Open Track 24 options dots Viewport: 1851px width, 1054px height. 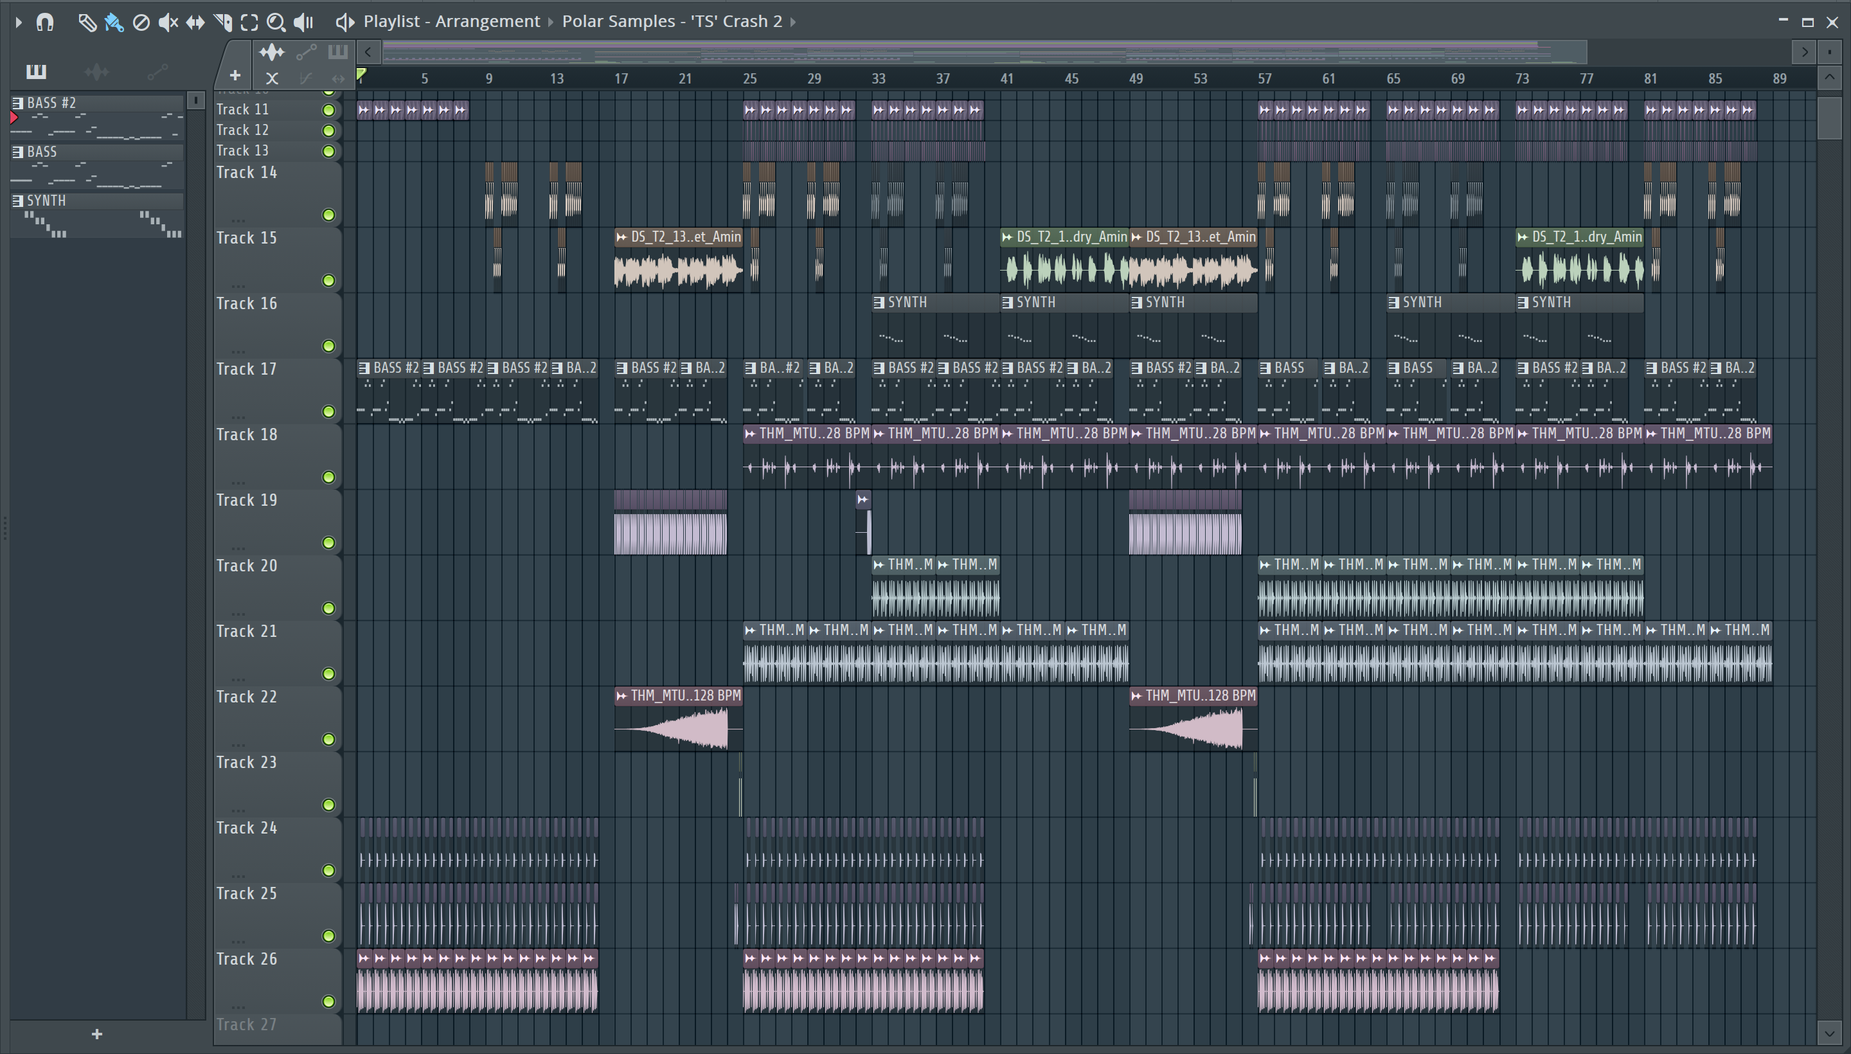click(x=238, y=875)
